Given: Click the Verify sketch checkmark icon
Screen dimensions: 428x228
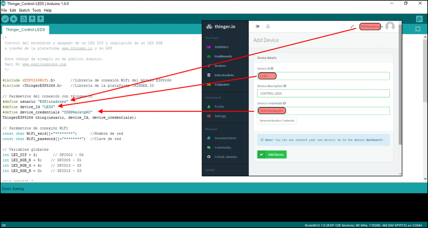Looking at the screenshot, I should [x=5, y=19].
